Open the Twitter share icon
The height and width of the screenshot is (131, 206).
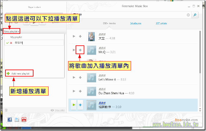tap(17, 119)
